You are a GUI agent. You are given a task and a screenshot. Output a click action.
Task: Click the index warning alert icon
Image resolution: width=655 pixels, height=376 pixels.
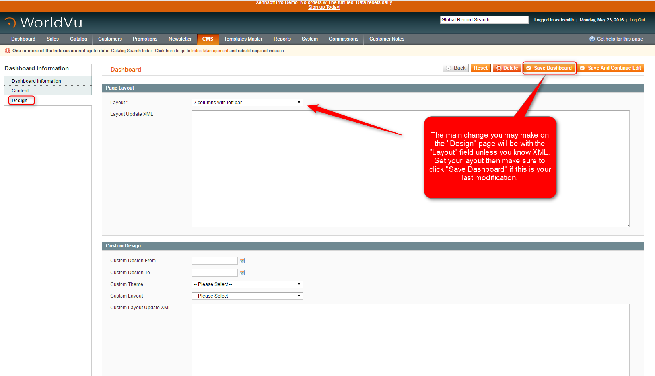click(7, 51)
